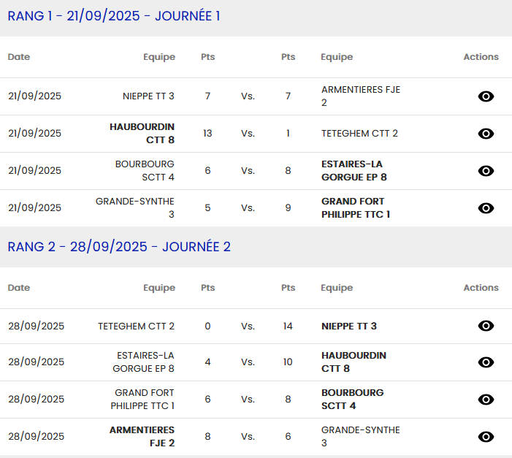The width and height of the screenshot is (512, 458).
Task: Open eye icon for Estaires vs Haubourdin match
Action: tap(486, 362)
